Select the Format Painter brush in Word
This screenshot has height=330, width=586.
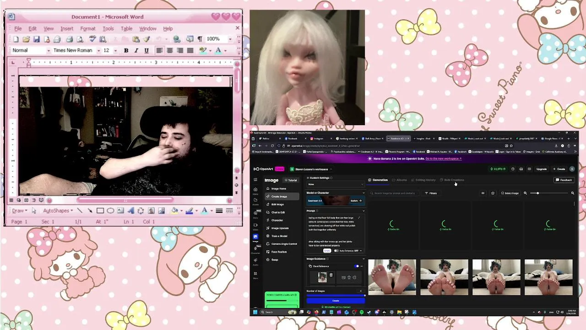146,39
